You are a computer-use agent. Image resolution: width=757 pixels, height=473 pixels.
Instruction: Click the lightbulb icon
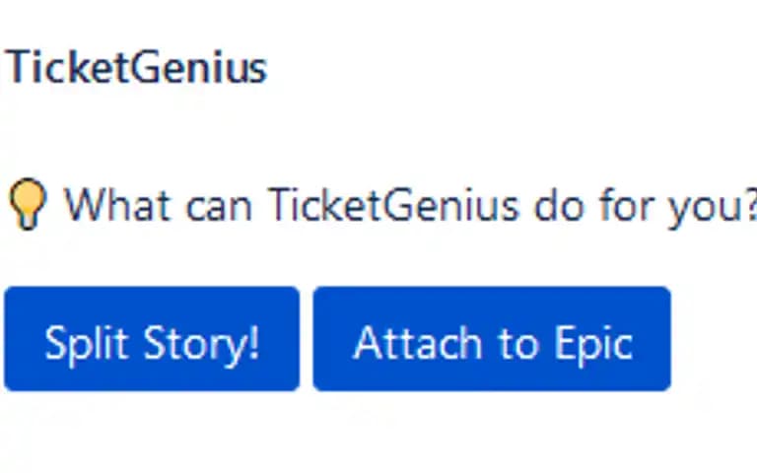click(28, 204)
